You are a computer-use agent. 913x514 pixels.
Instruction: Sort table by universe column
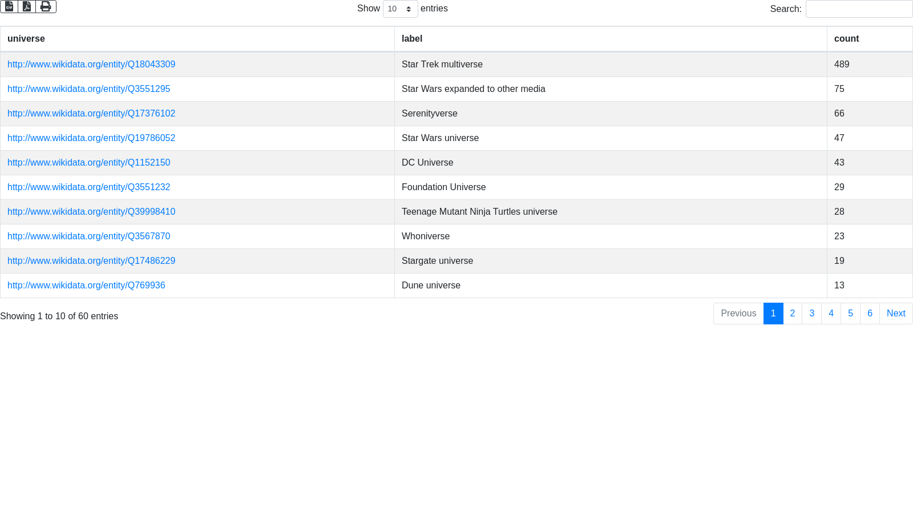coord(26,39)
